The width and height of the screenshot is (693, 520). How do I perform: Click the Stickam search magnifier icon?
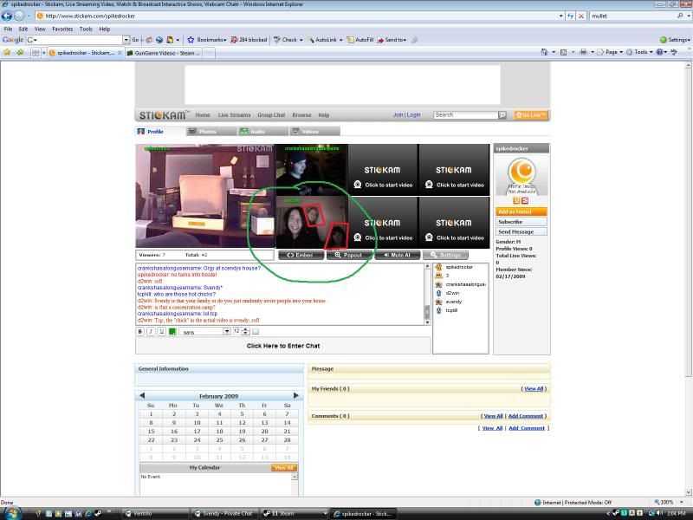[x=502, y=115]
